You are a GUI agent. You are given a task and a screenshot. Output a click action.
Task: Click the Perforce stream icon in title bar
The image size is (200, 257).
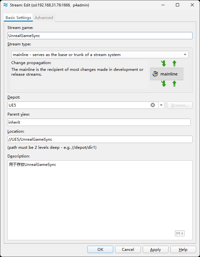pos(5,5)
